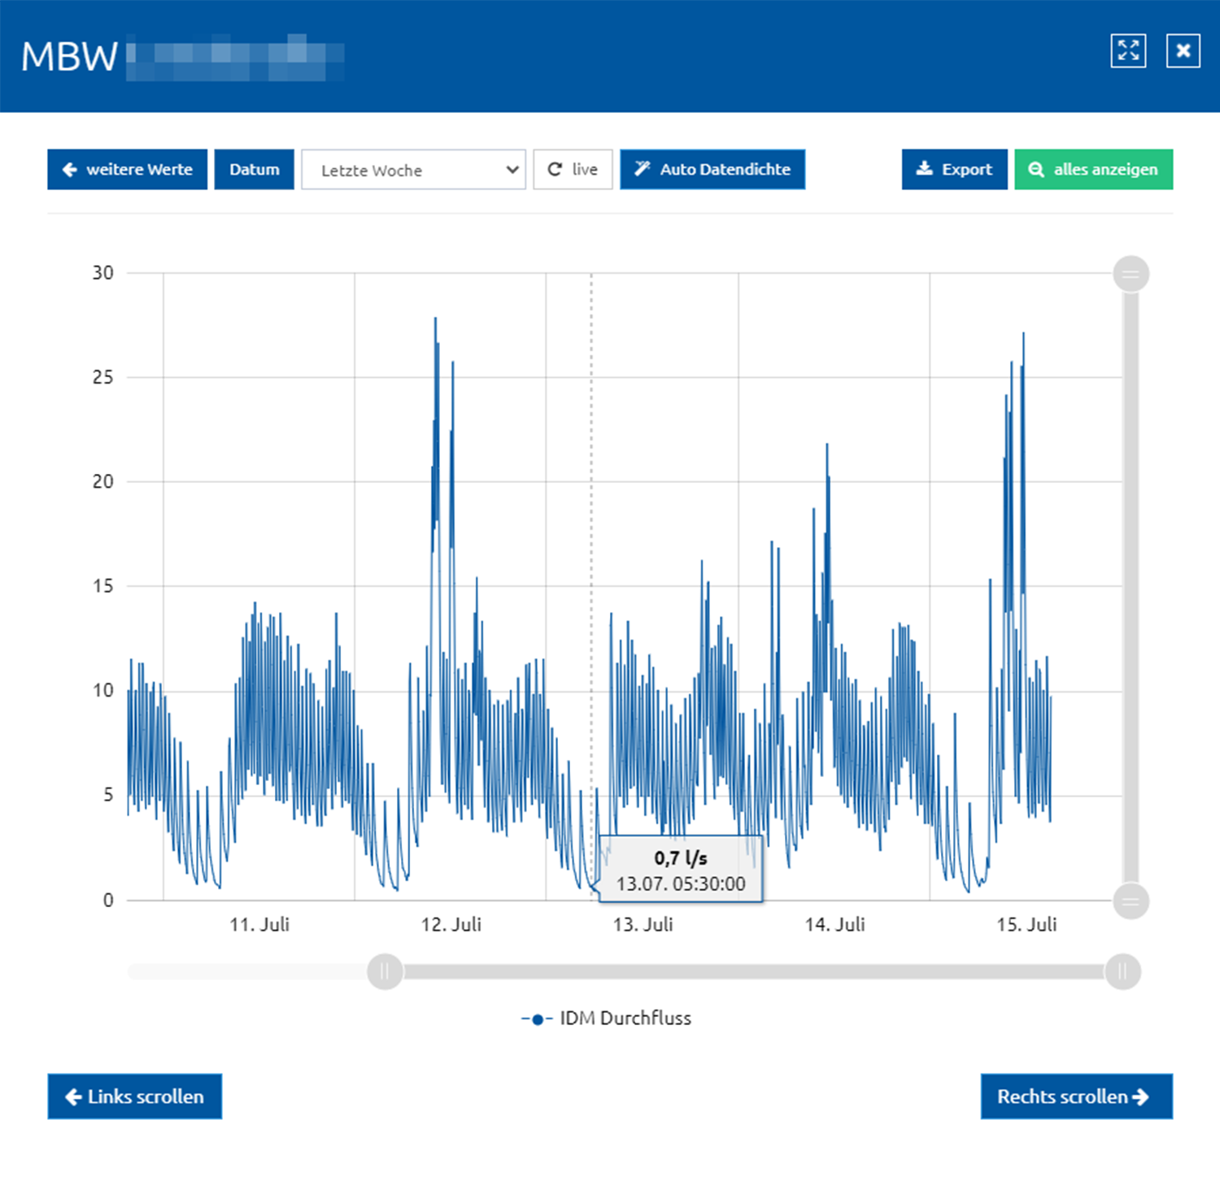
Task: Click the left handle of time range slider
Action: pos(385,971)
